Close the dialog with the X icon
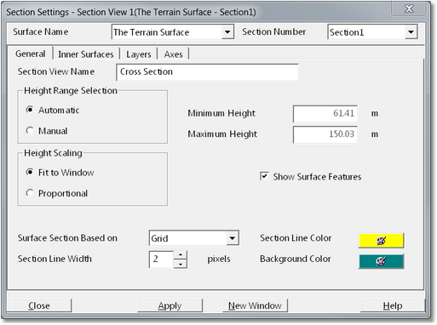437x325 pixels. click(x=409, y=9)
